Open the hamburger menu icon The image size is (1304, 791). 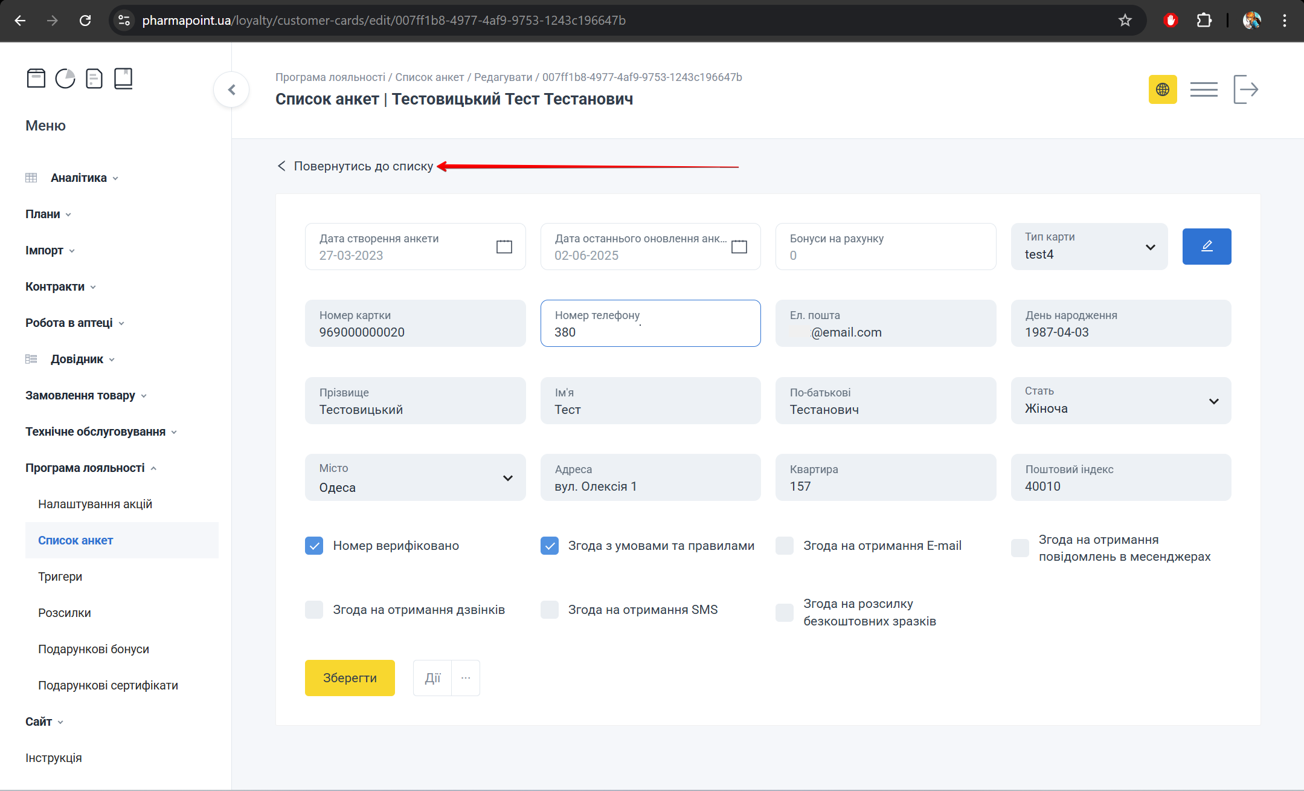pyautogui.click(x=1203, y=89)
